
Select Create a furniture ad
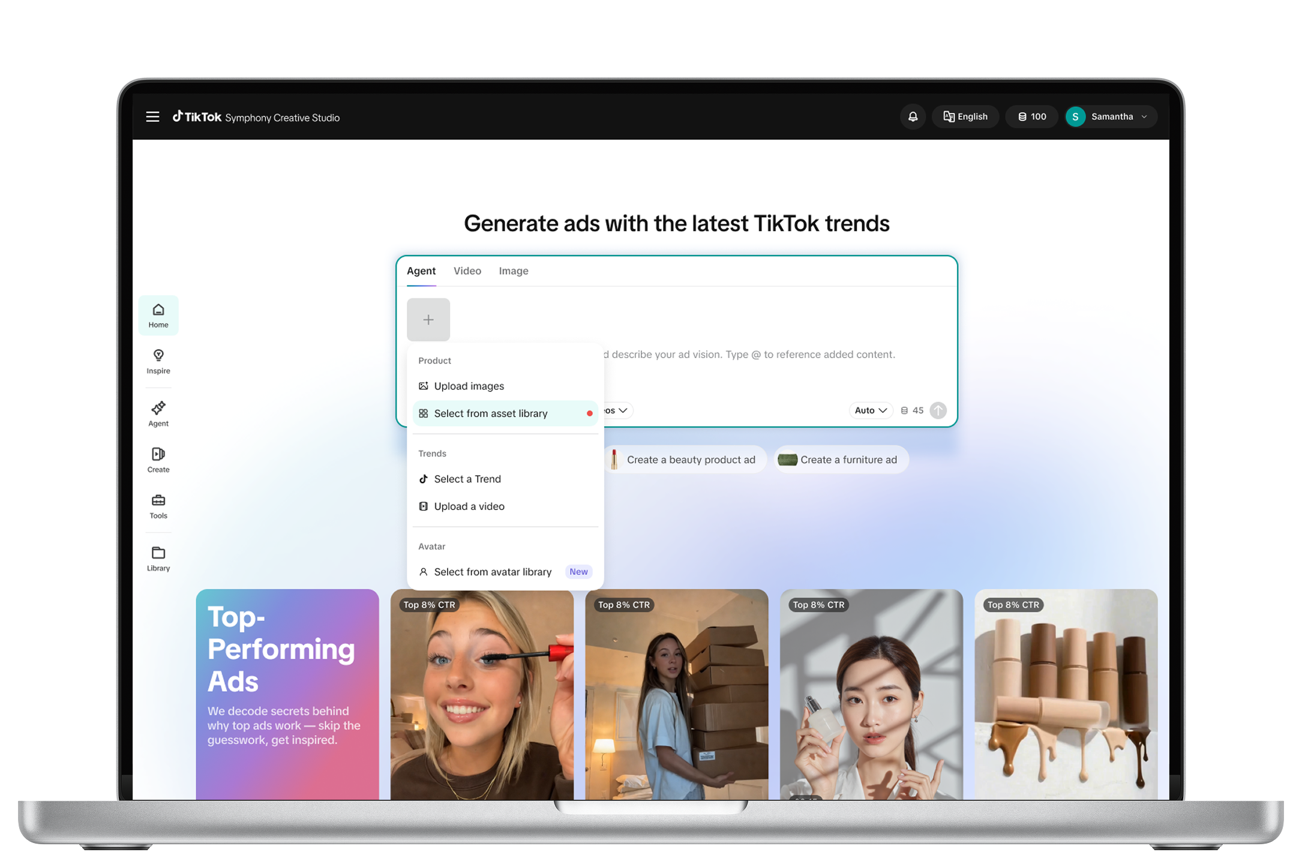(x=841, y=460)
